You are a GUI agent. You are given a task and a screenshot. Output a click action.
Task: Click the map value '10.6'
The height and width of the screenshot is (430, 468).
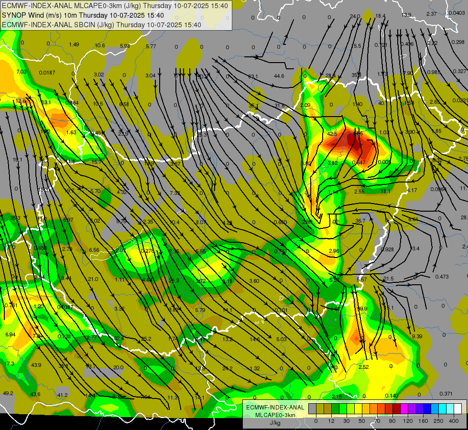click(x=100, y=45)
